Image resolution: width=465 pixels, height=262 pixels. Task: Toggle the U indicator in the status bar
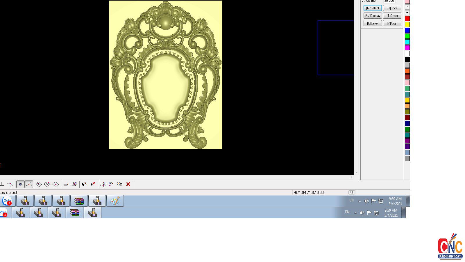[351, 192]
